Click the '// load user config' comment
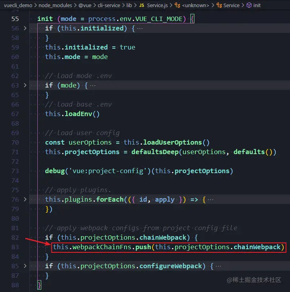Image resolution: width=290 pixels, height=292 pixels. click(82, 133)
